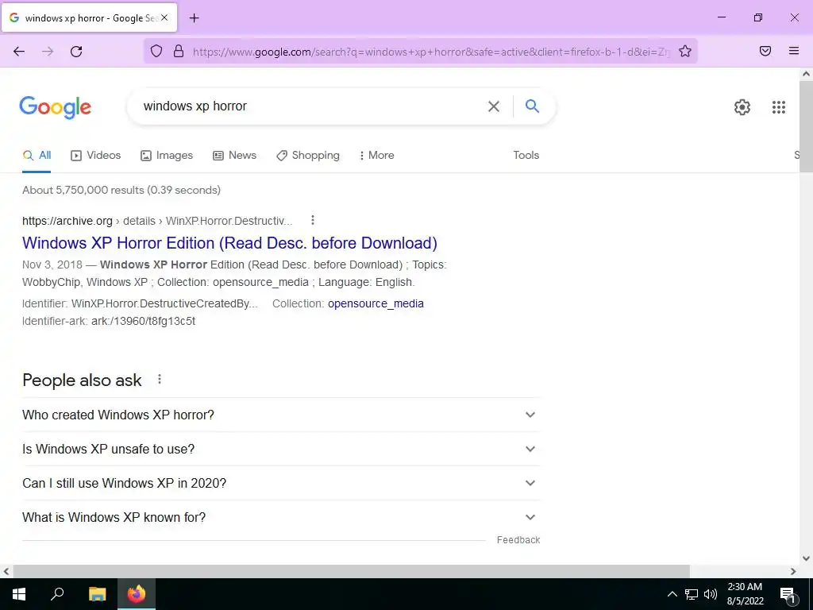Viewport: 813px width, 610px height.
Task: Click the https://archive.org breadcrumb URL
Action: click(x=67, y=221)
